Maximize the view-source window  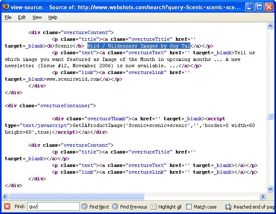pyautogui.click(x=259, y=7)
